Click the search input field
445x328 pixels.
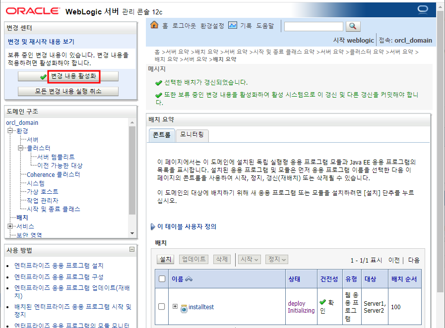(314, 26)
